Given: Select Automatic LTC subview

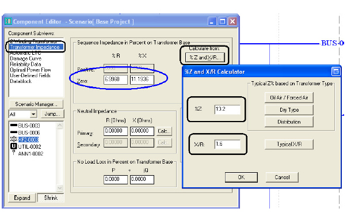Looking at the screenshot, I should click(x=25, y=53).
